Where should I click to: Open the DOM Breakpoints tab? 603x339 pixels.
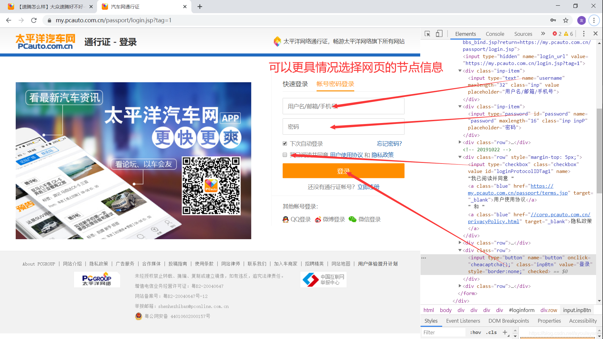[508, 321]
